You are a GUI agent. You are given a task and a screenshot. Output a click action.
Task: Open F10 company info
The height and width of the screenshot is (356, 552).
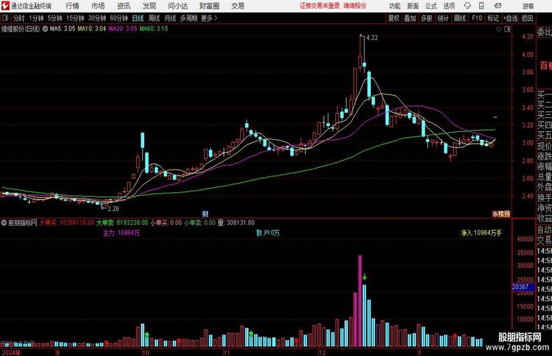click(477, 18)
